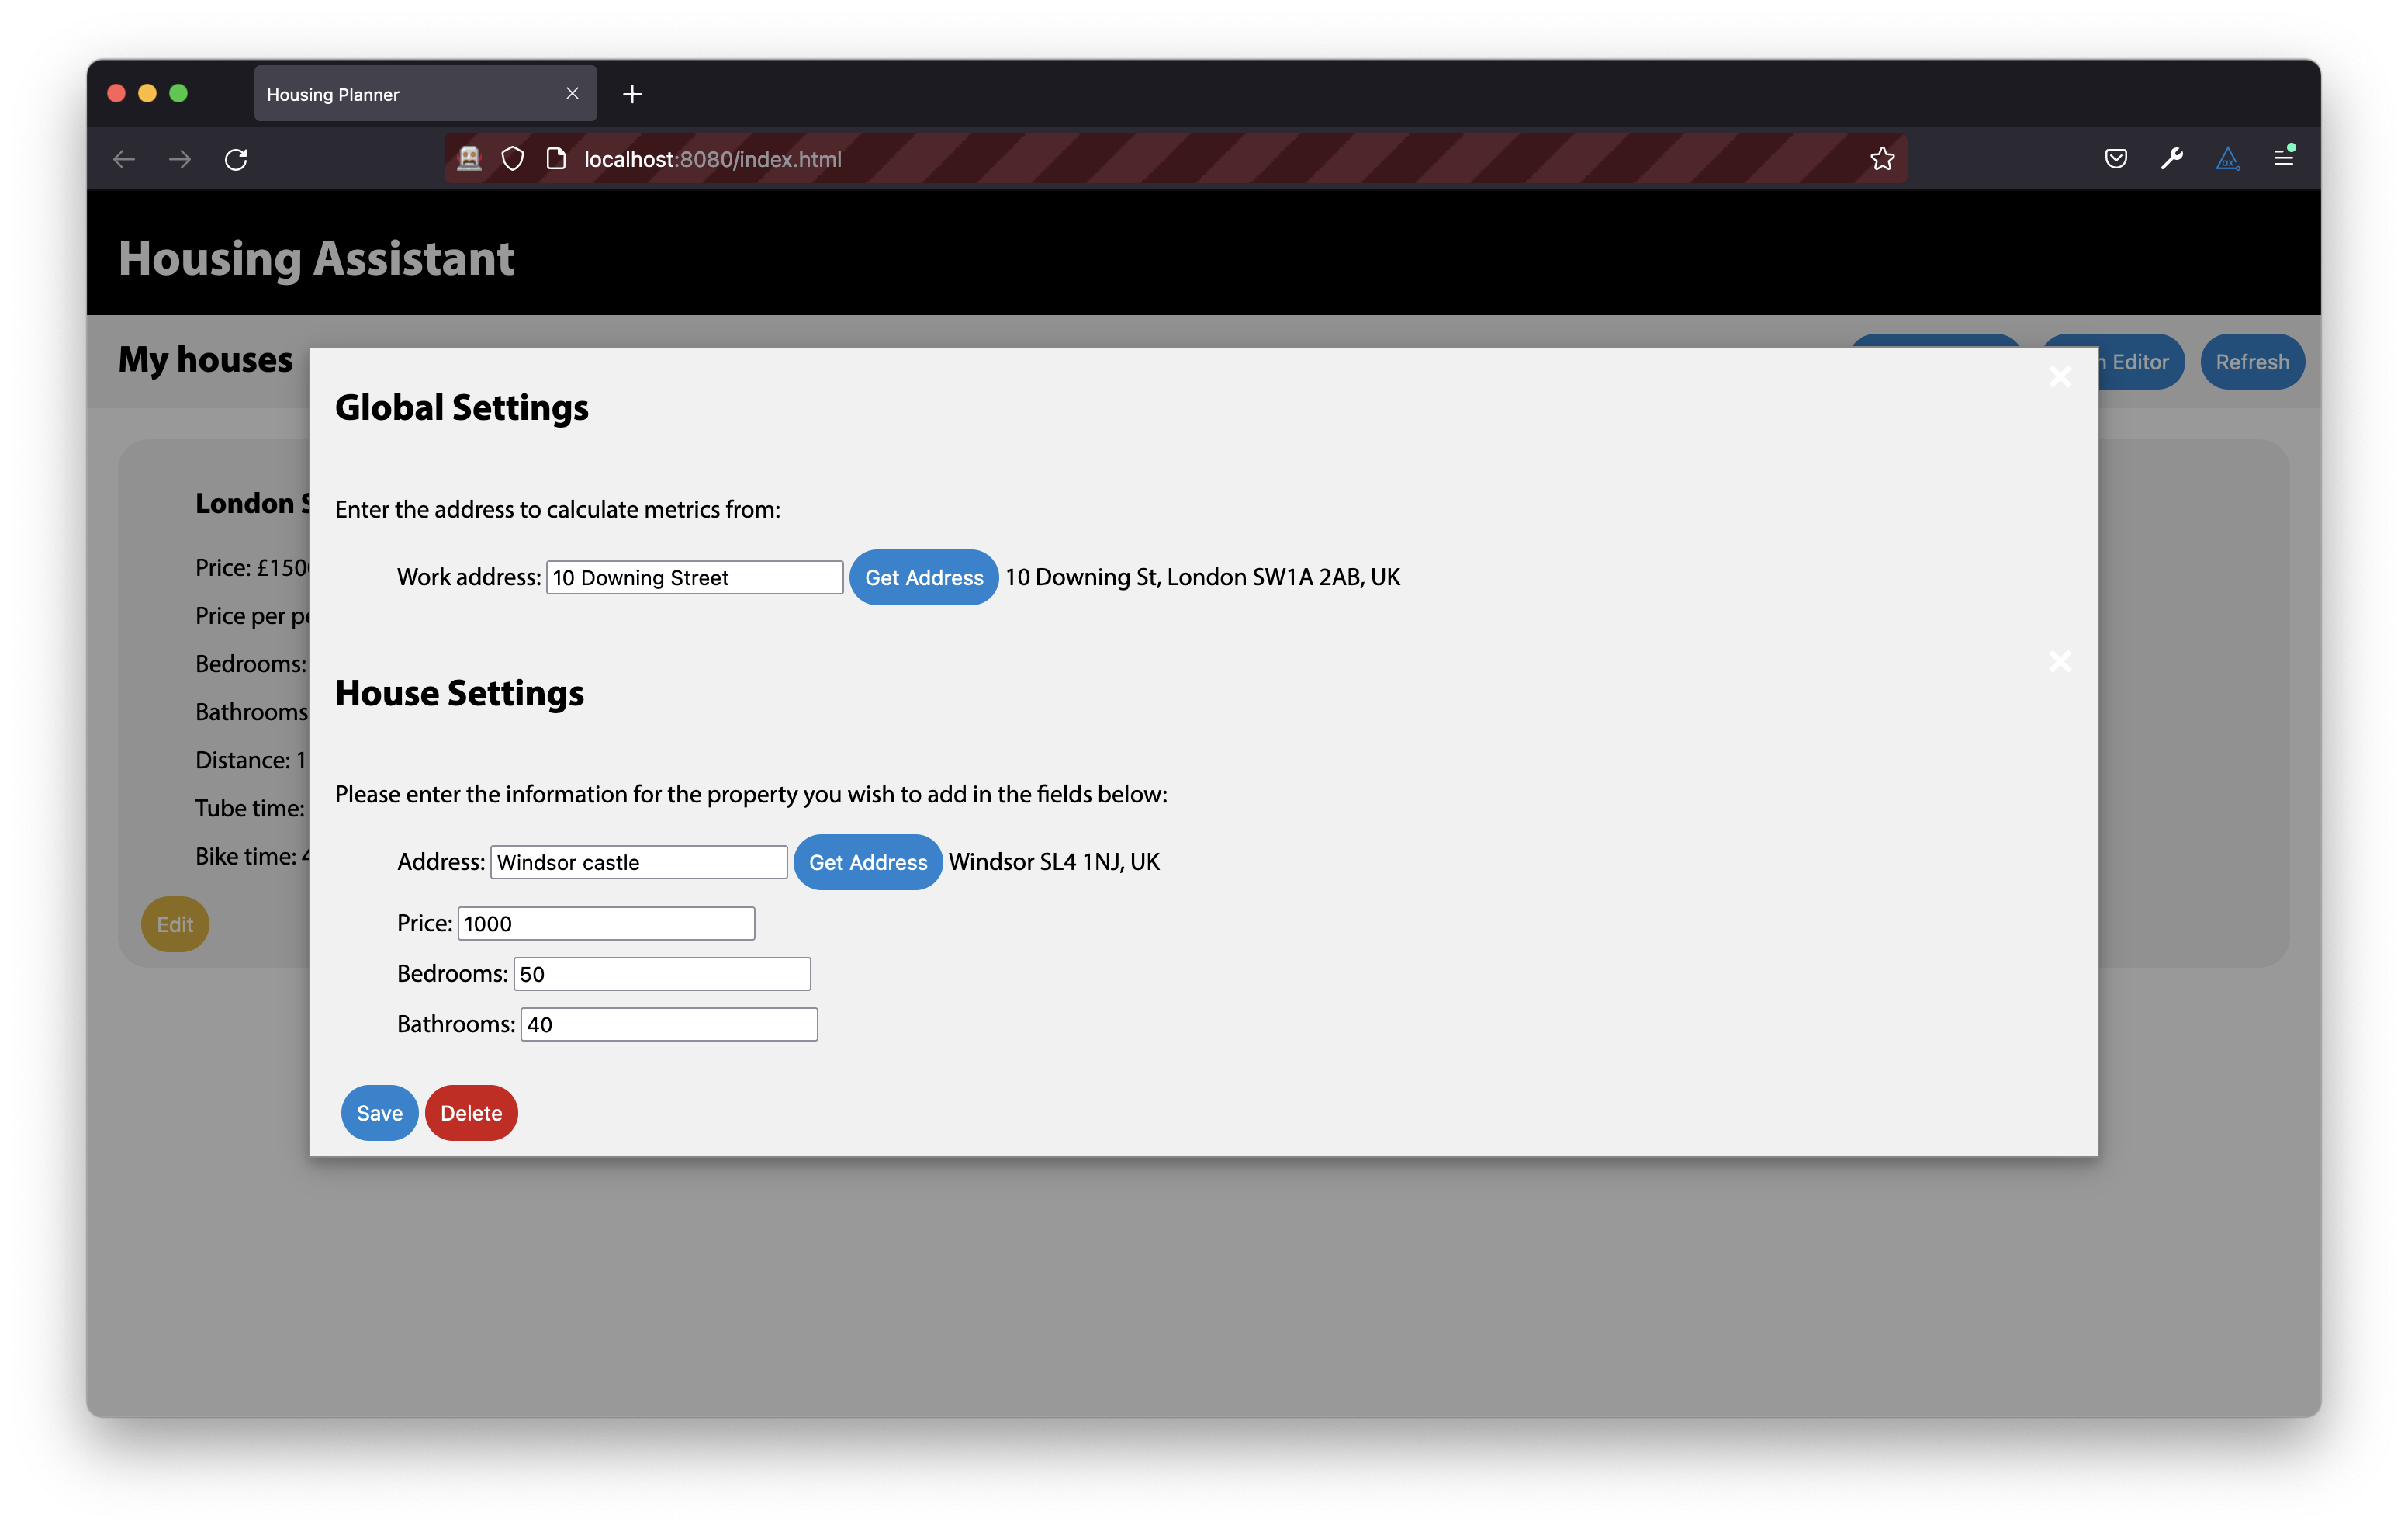This screenshot has width=2408, height=1532.
Task: Focus the Work address input field
Action: click(695, 577)
